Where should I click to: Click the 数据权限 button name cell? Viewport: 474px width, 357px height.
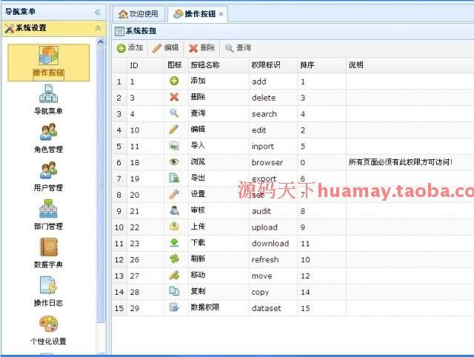point(219,307)
